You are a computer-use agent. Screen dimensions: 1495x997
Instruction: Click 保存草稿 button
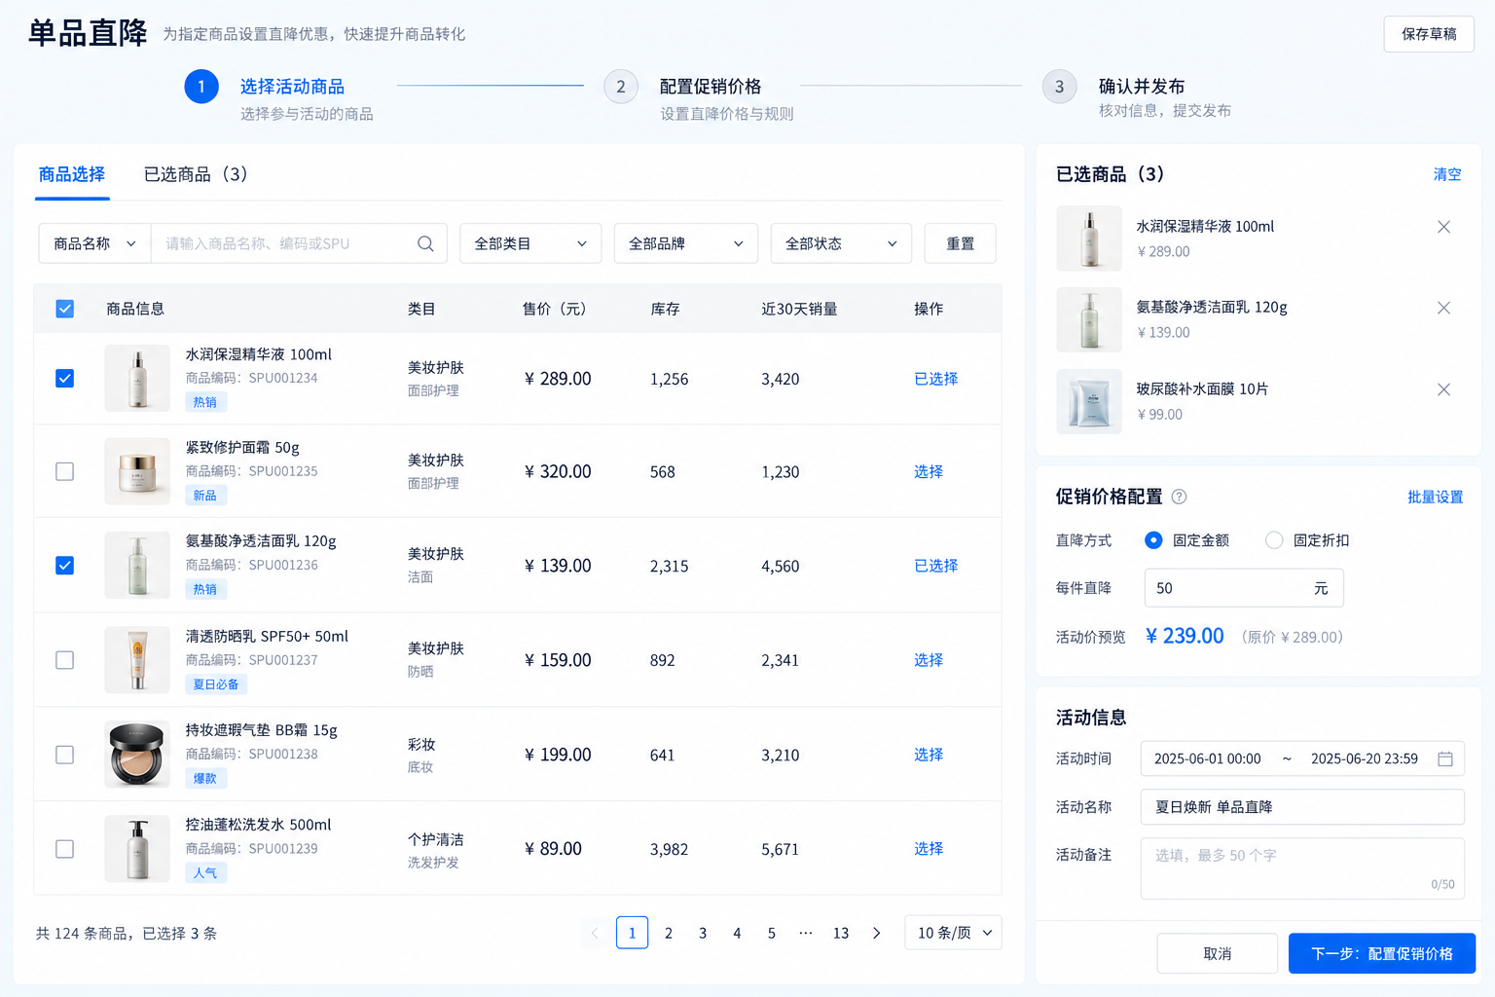coord(1429,34)
